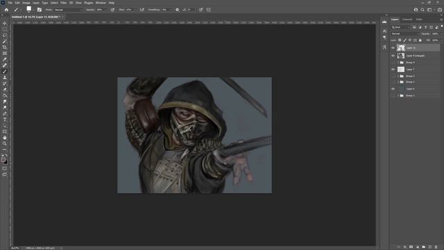This screenshot has width=444, height=250.
Task: Lock all padlock icon
Action: [420, 40]
